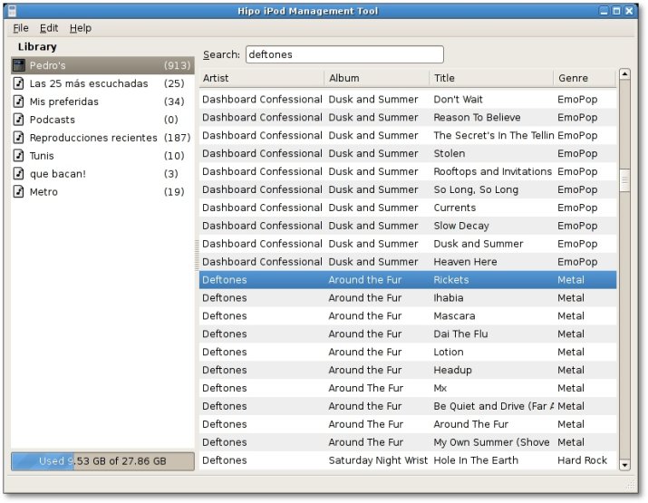
Task: Click the playlist icon beside Tunis
Action: (x=19, y=155)
